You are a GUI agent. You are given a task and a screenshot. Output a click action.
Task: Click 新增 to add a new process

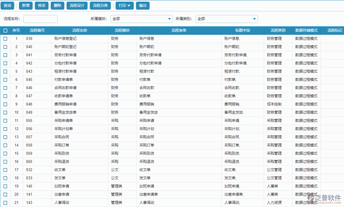pyautogui.click(x=26, y=5)
